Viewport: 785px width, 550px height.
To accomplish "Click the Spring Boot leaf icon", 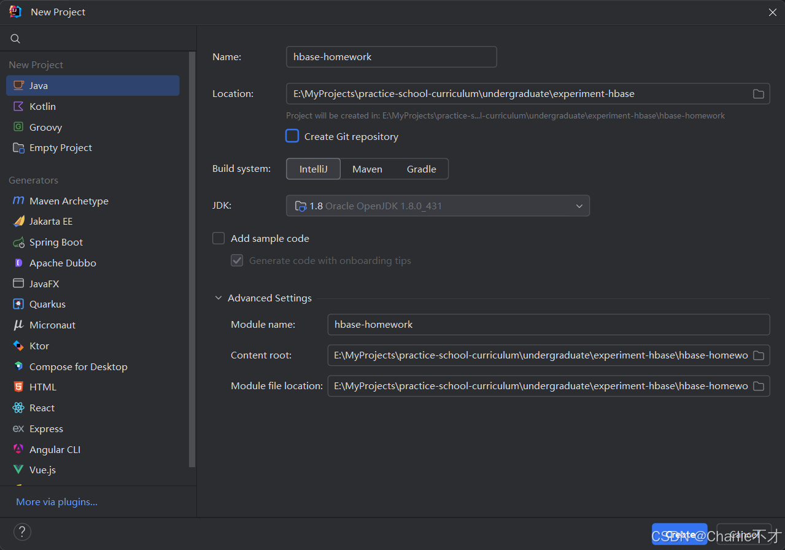I will 18,242.
